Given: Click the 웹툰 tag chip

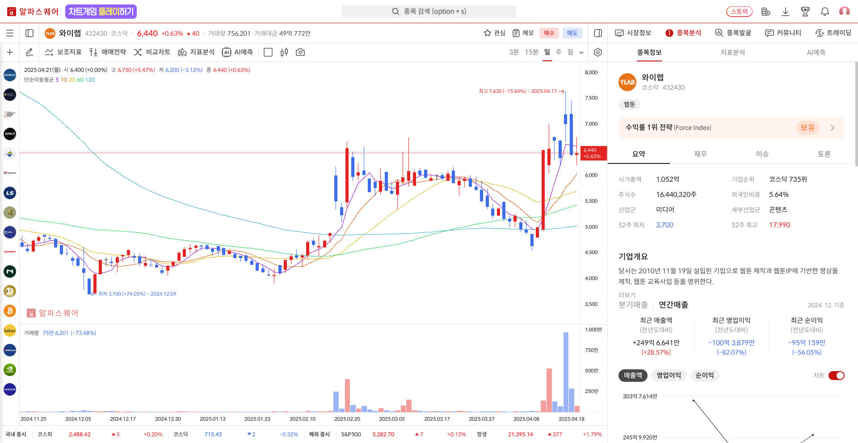Looking at the screenshot, I should [630, 104].
